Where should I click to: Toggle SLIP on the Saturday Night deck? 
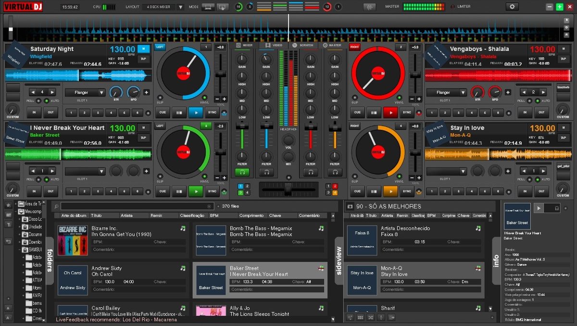click(x=160, y=97)
